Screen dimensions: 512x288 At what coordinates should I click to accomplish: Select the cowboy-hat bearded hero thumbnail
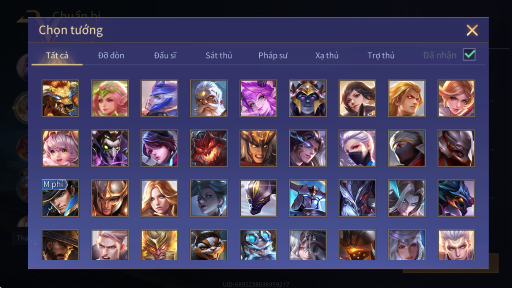point(60,245)
